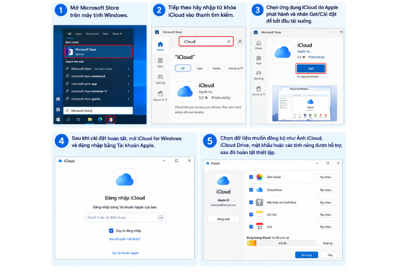Toggle the Lịch checkbox

point(251,226)
